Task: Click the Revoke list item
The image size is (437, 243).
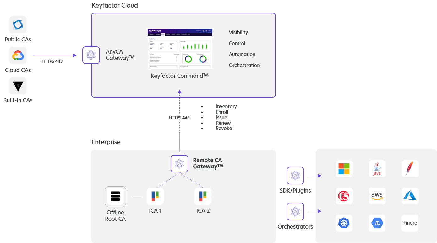Action: point(224,129)
